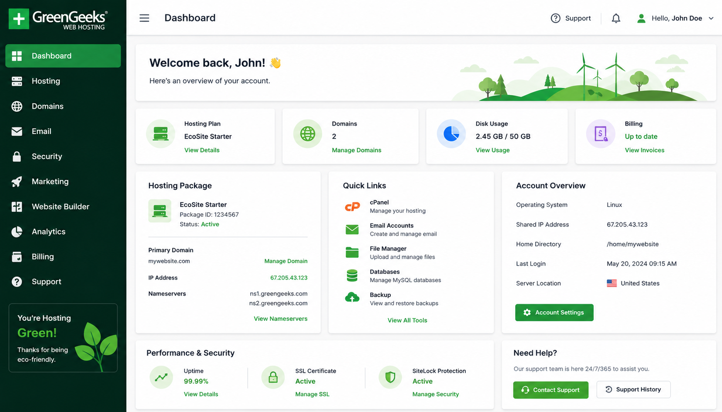Click the Account Settings button
The height and width of the screenshot is (412, 722).
point(554,312)
